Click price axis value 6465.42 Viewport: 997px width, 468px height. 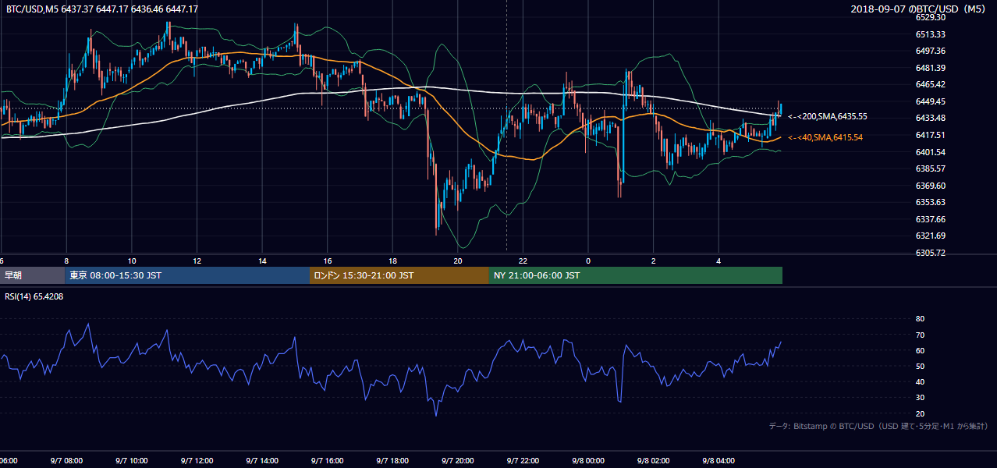(x=931, y=84)
